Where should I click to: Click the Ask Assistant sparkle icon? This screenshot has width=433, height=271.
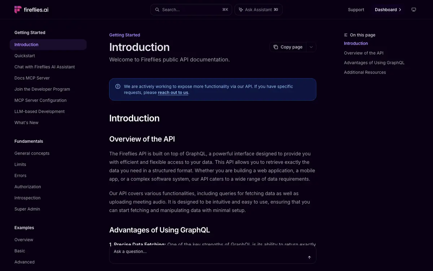tap(241, 10)
